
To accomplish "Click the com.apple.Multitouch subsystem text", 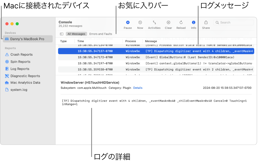I will tap(92, 88).
